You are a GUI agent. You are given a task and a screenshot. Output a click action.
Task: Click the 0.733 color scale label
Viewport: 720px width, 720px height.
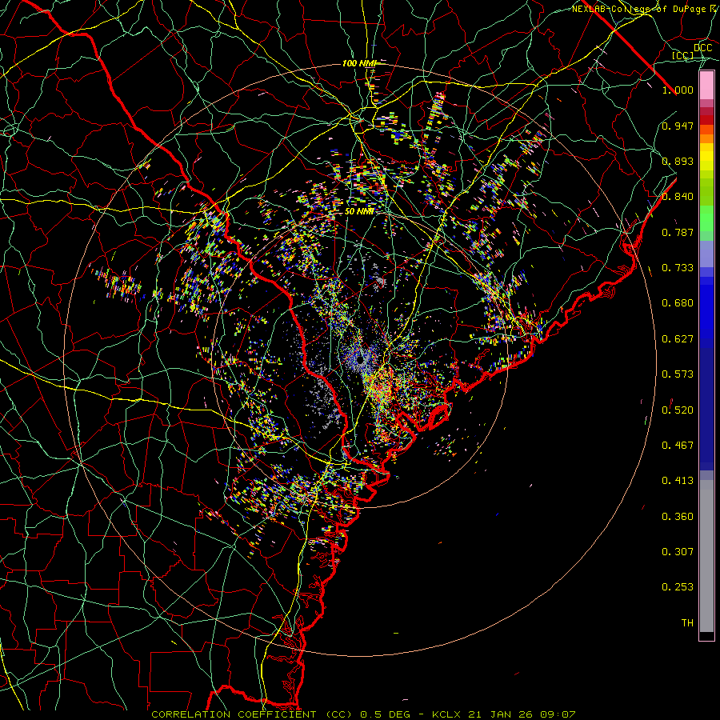[x=678, y=268]
